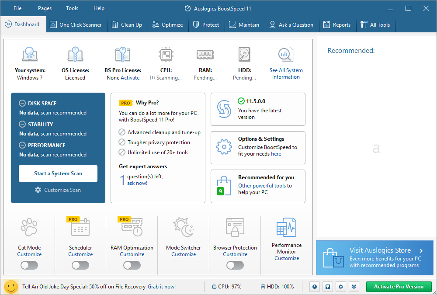
Task: Switch to the Optimize tab
Action: [168, 24]
